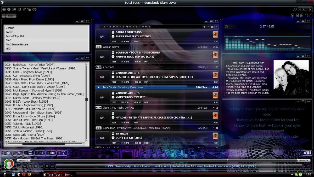Expand horizontal arrows on biography panel
The image size is (314, 177).
click(308, 56)
